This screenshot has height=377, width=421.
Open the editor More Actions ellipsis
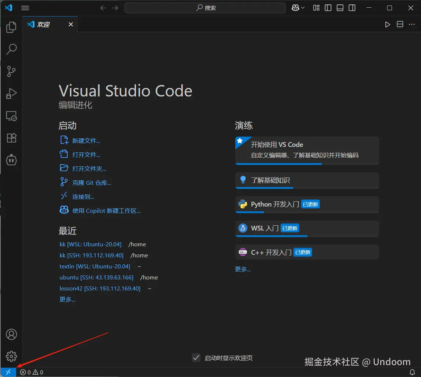[x=411, y=24]
